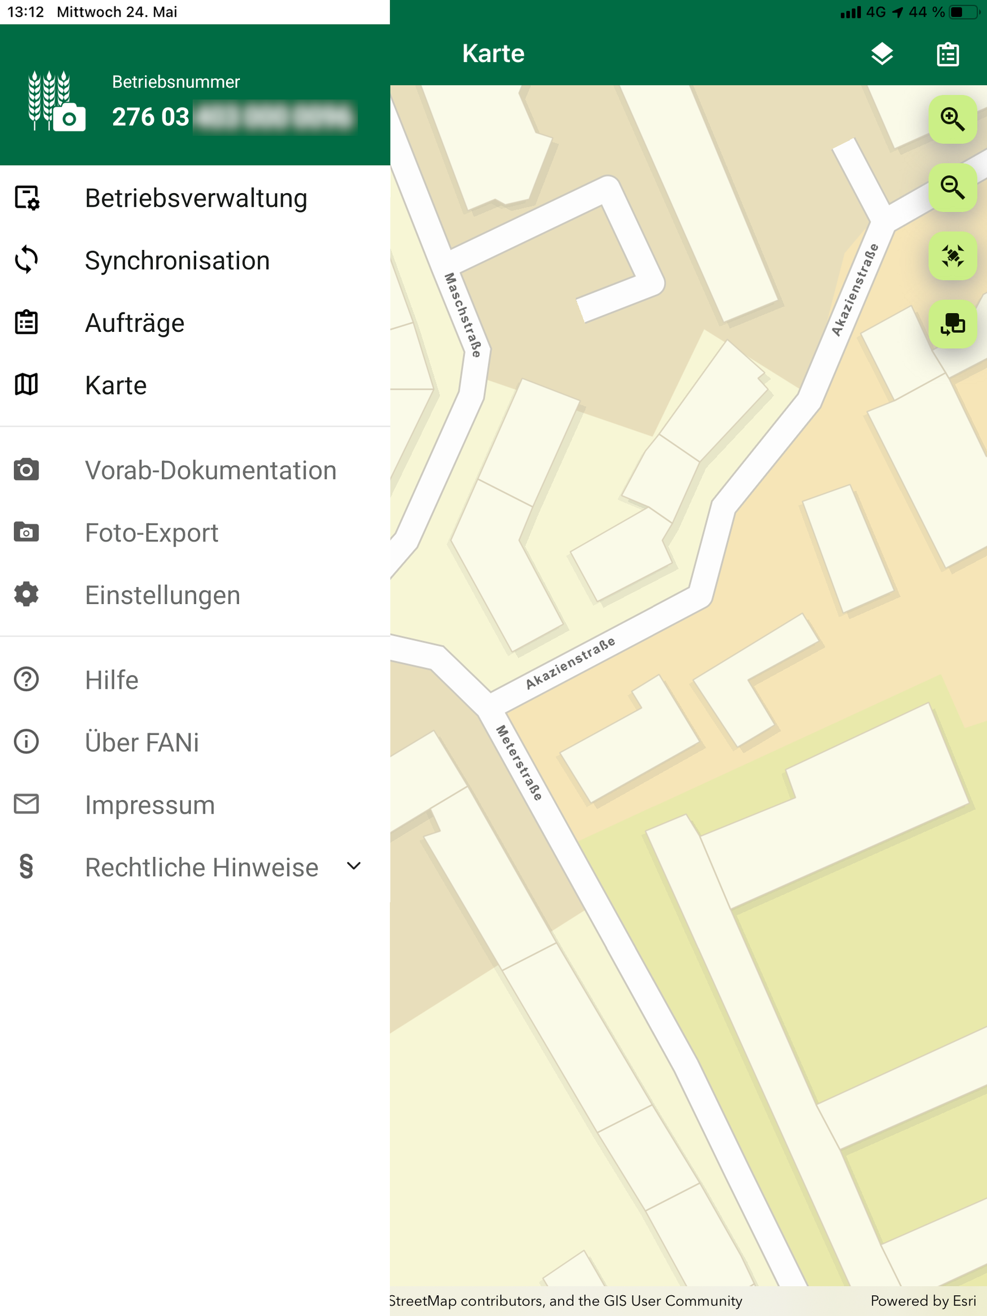Image resolution: width=987 pixels, height=1316 pixels.
Task: Open Vorab-Dokumentation
Action: coord(195,471)
